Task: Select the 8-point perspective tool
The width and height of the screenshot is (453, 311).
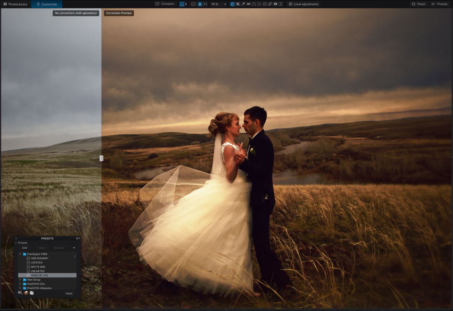Action: tap(265, 4)
